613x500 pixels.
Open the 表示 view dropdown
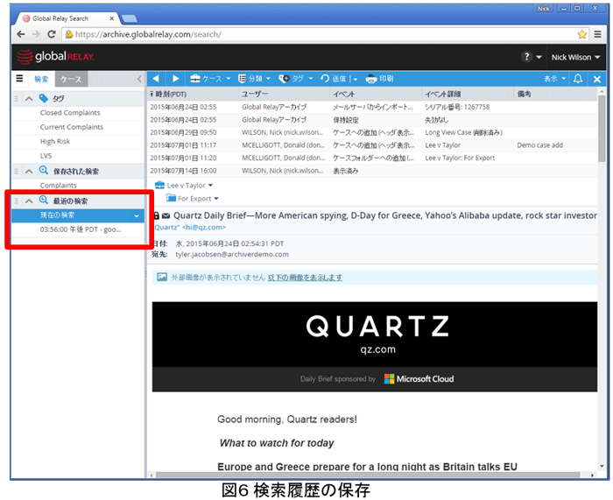554,79
